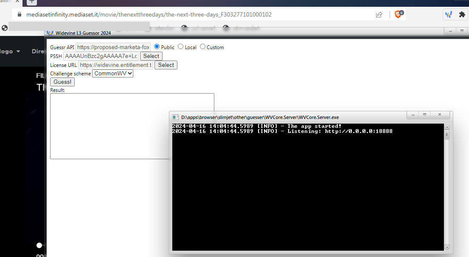Click console scrollbar down arrow
Image resolution: width=469 pixels, height=257 pixels.
coord(447,247)
